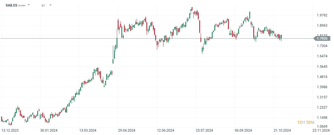This screenshot has width=334, height=135.
Task: Click the candle countdown timer 12H 53M
Action: click(306, 122)
